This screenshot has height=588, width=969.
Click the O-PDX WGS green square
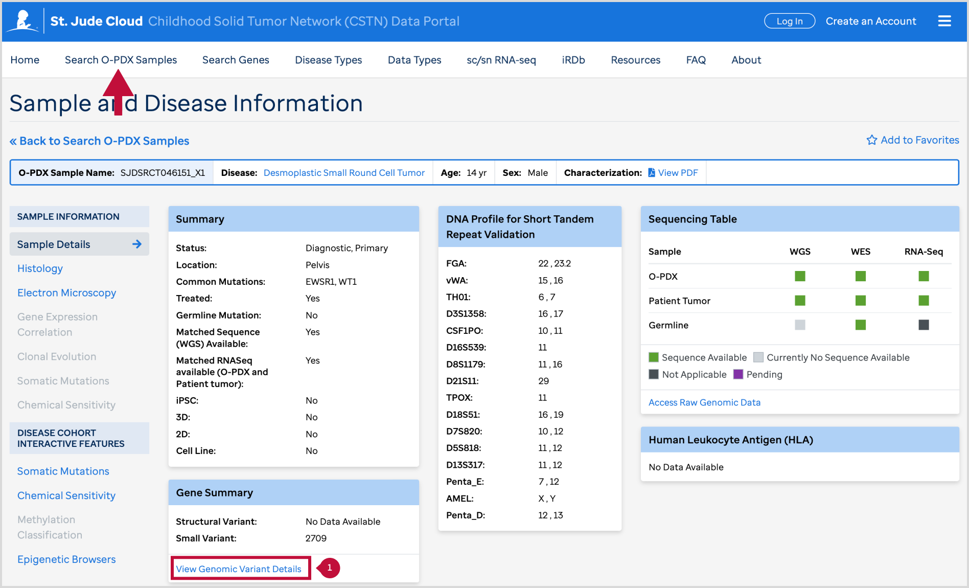800,276
